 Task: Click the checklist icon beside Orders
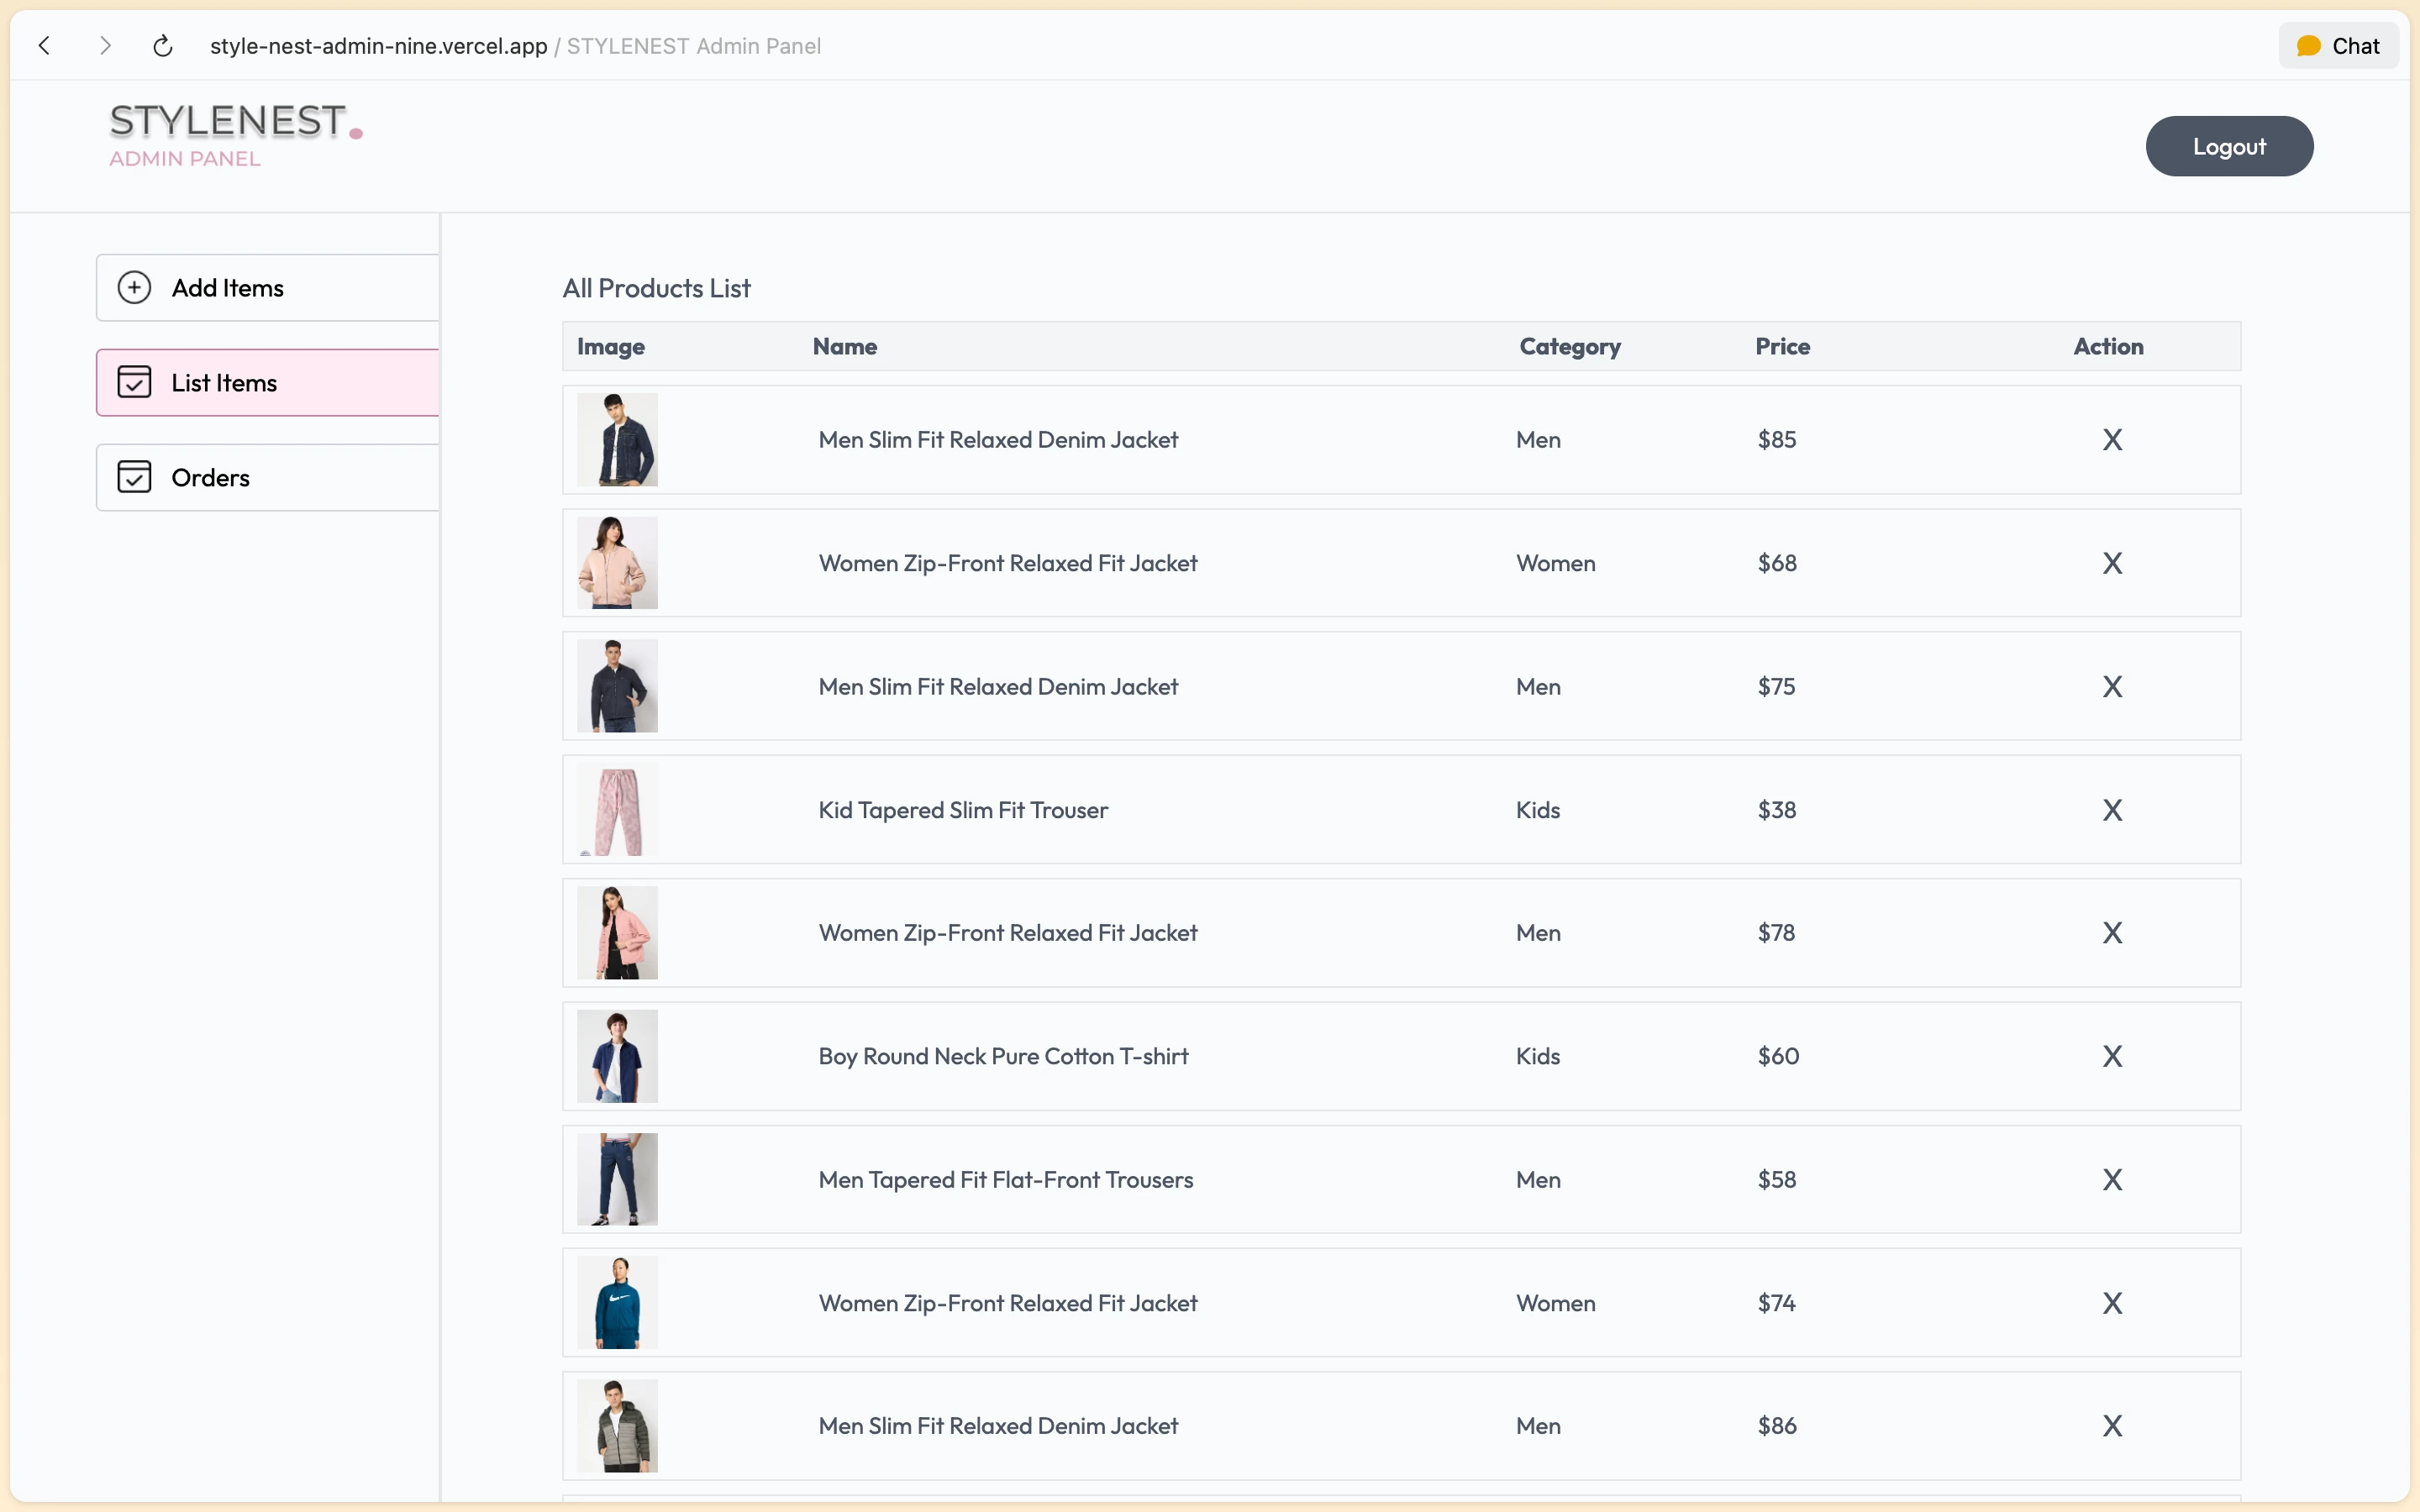pyautogui.click(x=134, y=478)
